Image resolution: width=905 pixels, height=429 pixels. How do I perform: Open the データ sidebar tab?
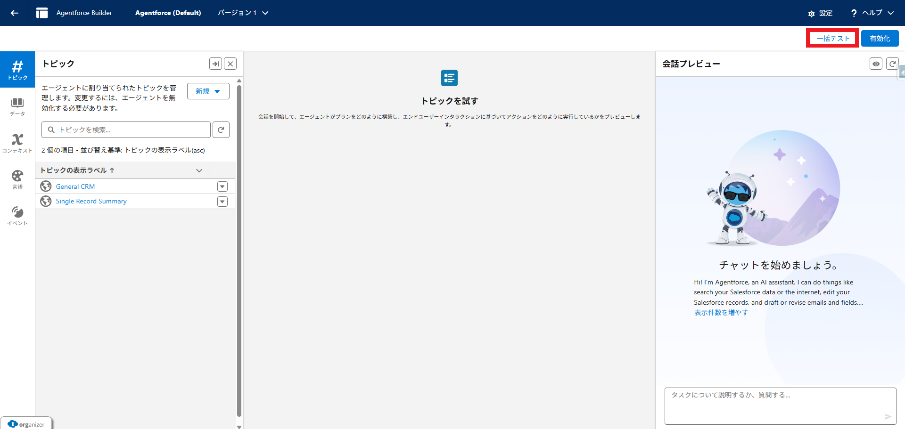pyautogui.click(x=17, y=106)
